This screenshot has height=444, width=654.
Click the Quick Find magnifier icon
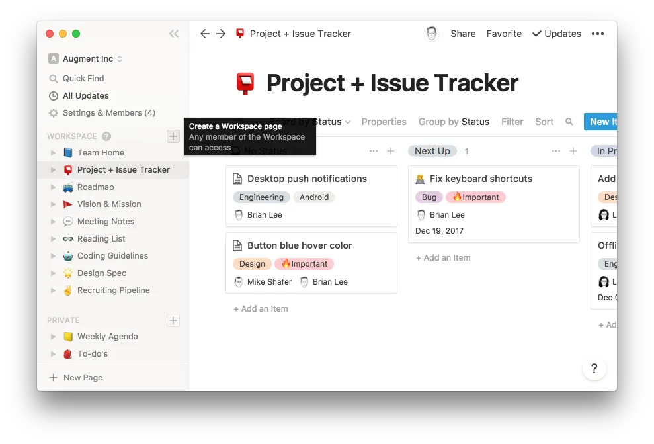tap(54, 79)
